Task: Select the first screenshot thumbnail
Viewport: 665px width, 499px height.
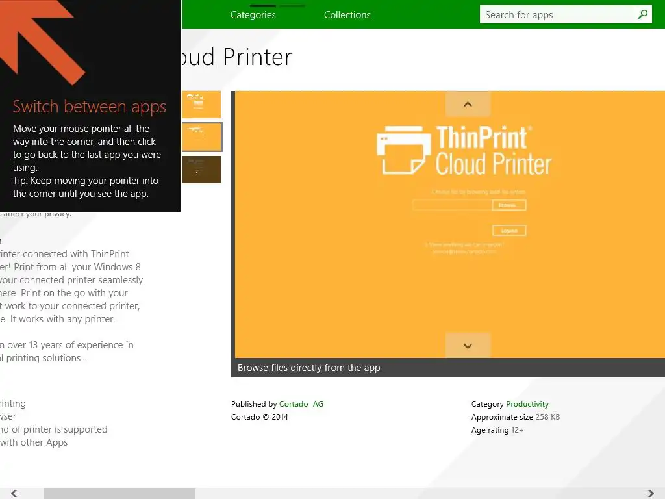Action: (x=201, y=105)
